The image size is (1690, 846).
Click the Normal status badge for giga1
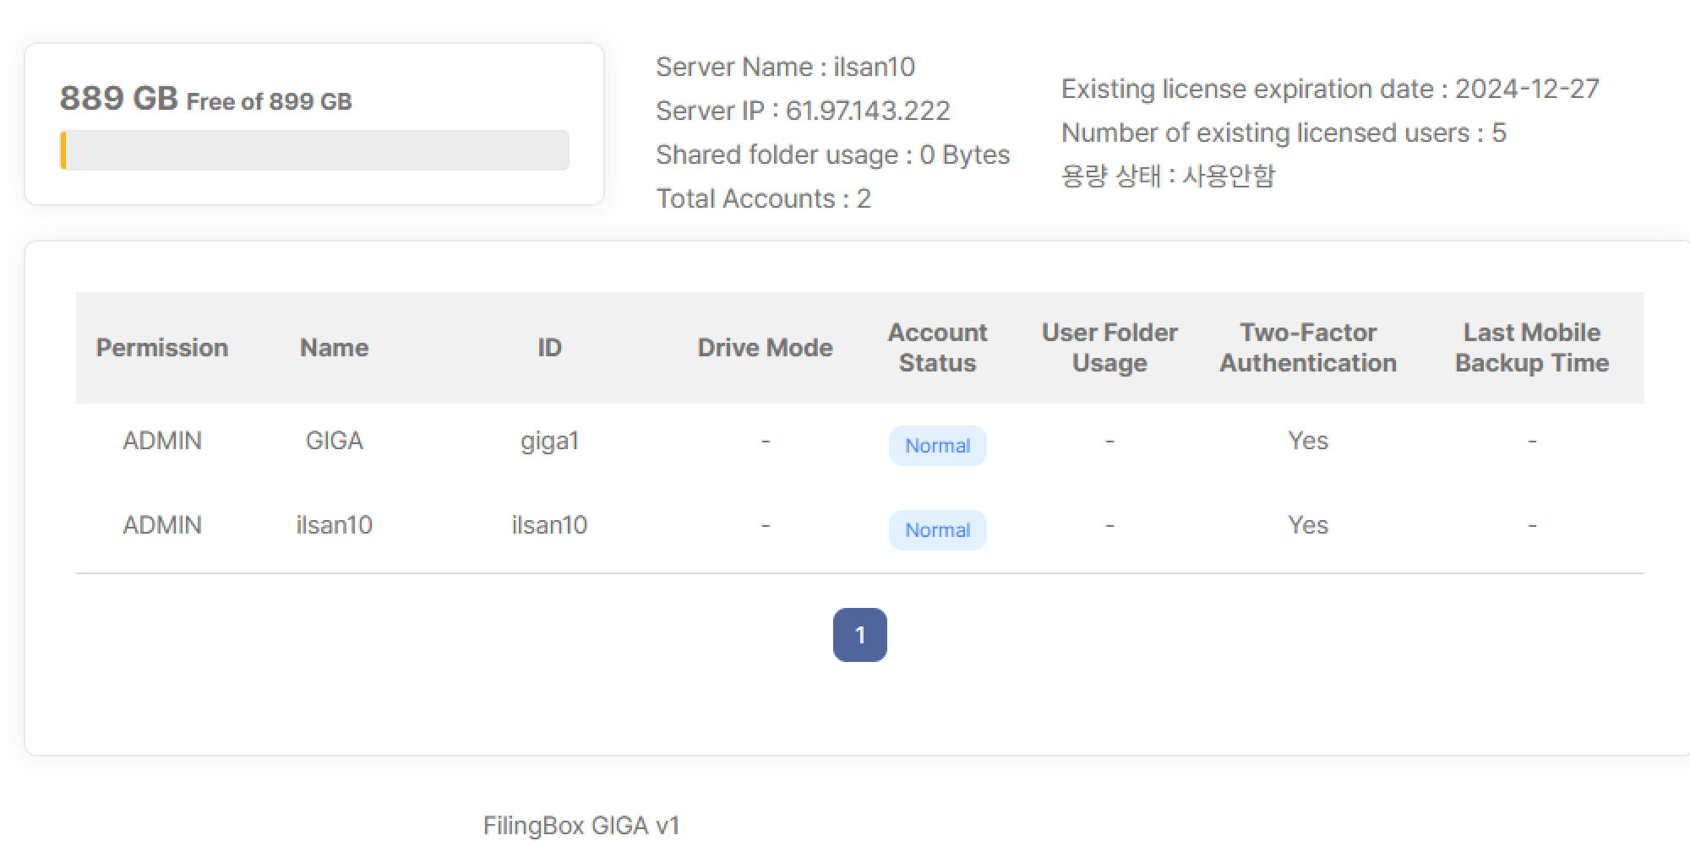click(x=937, y=446)
